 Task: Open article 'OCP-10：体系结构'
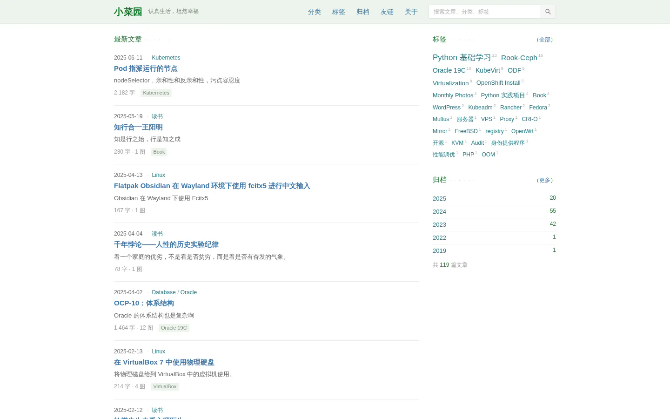pos(144,303)
